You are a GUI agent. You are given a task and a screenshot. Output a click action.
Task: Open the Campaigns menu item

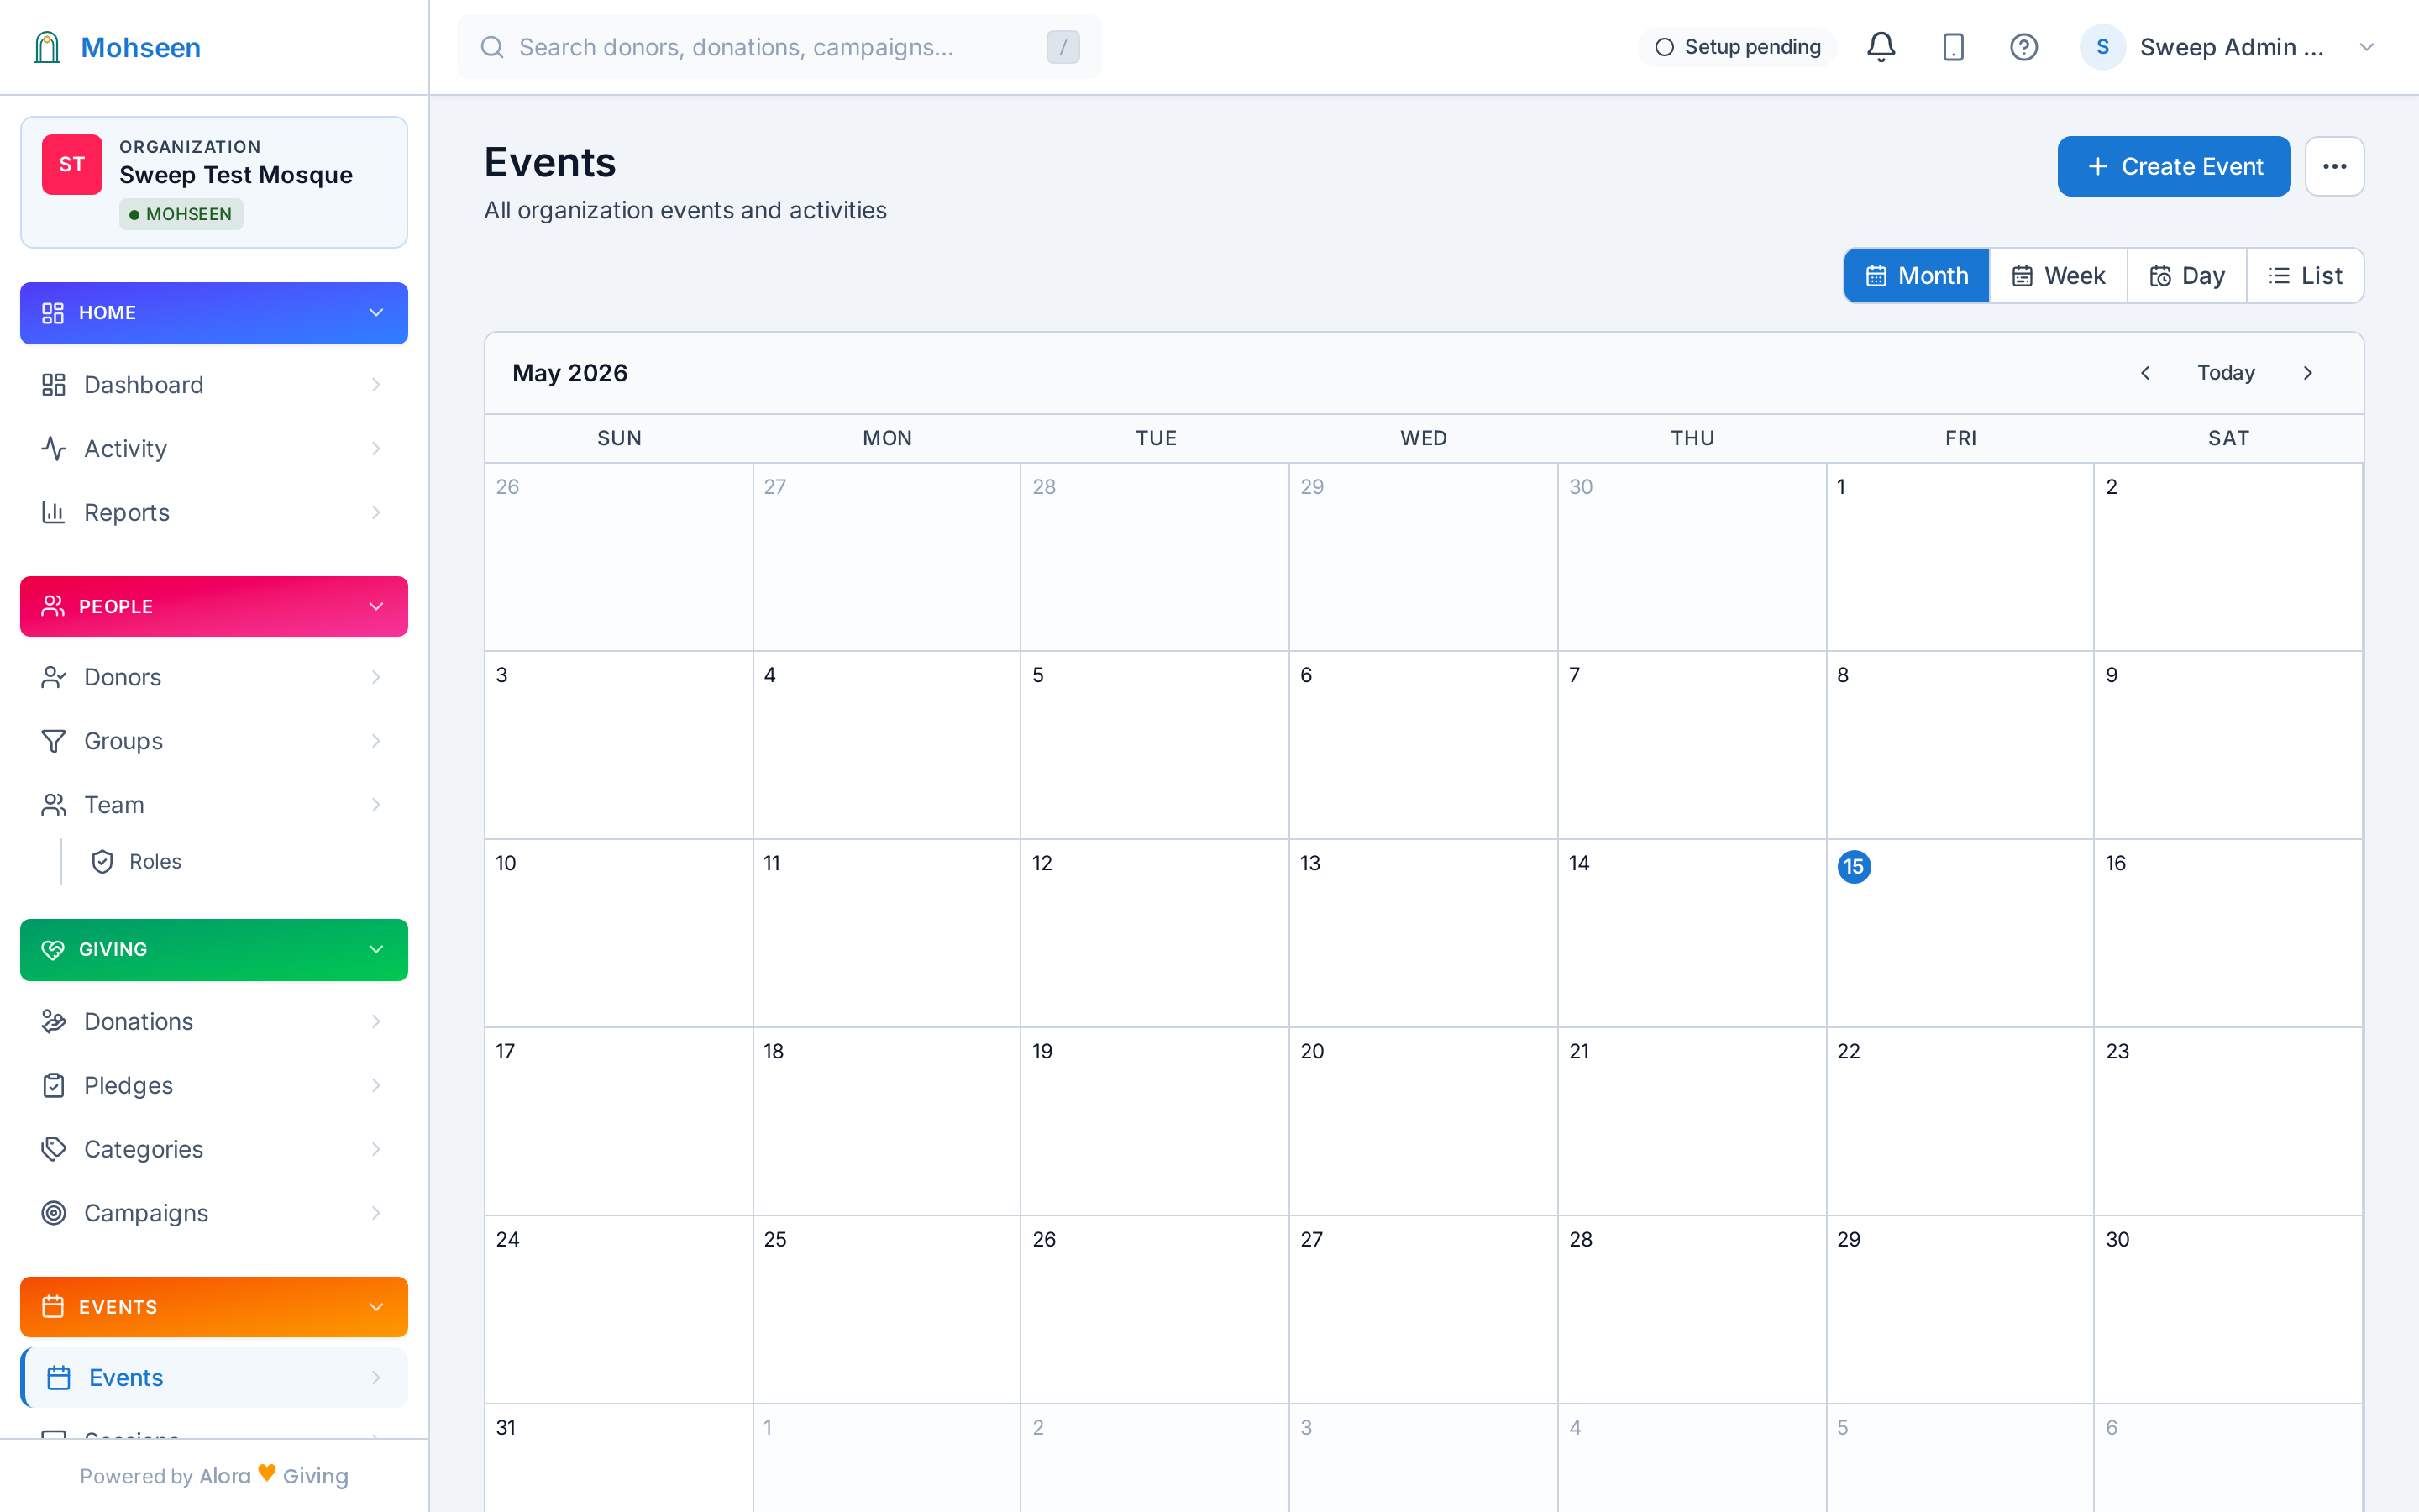pyautogui.click(x=214, y=1213)
